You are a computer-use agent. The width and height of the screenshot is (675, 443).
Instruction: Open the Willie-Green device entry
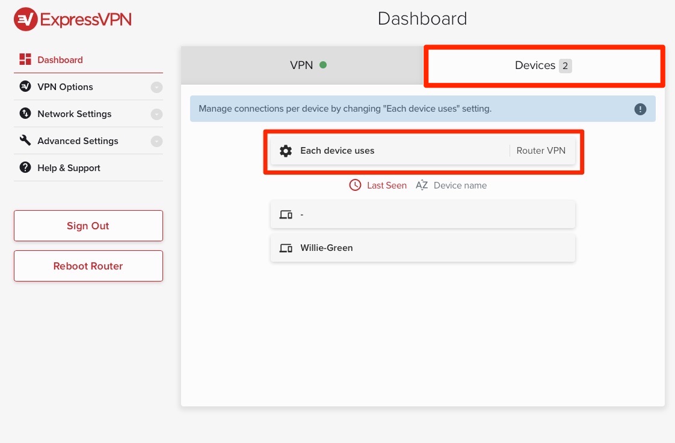coord(423,248)
